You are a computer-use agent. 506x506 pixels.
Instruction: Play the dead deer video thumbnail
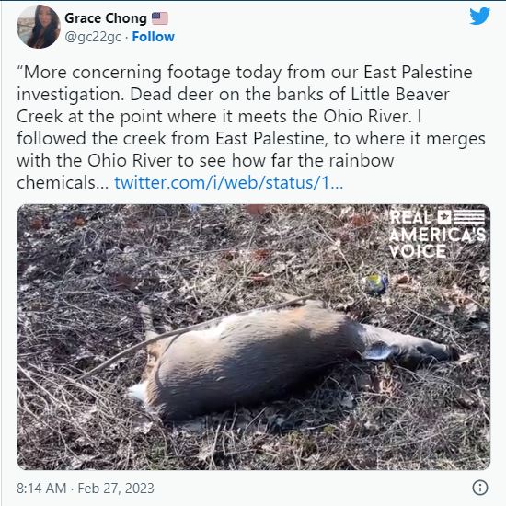(254, 337)
